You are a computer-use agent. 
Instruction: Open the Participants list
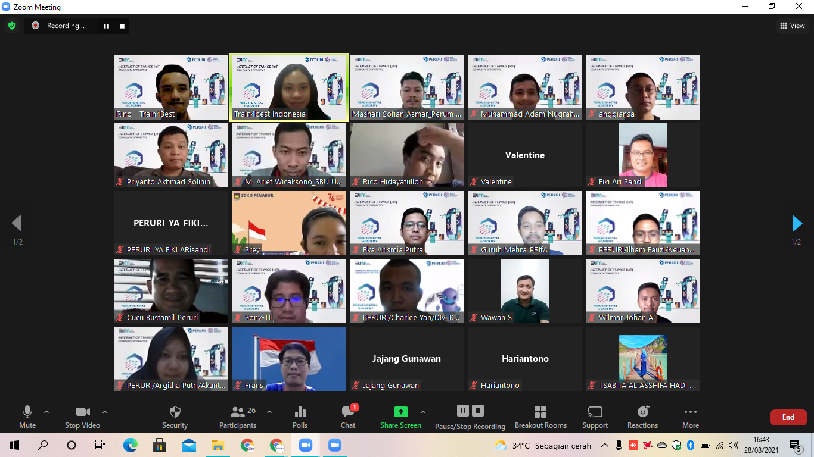click(238, 417)
